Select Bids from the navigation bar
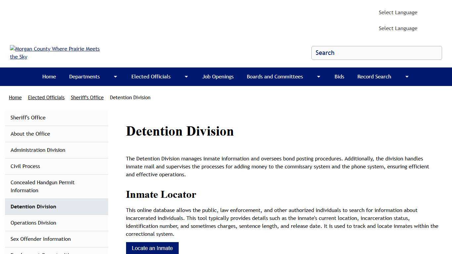Viewport: 452px width, 254px height. pyautogui.click(x=339, y=76)
